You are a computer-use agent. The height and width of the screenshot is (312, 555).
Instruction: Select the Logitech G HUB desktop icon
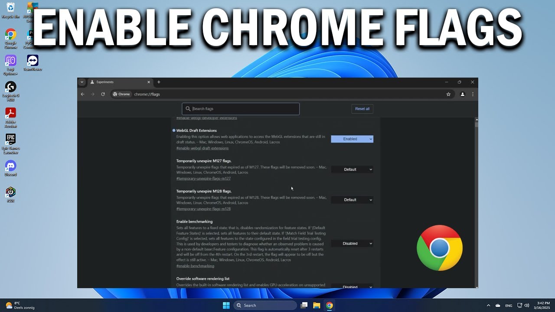coord(10,91)
